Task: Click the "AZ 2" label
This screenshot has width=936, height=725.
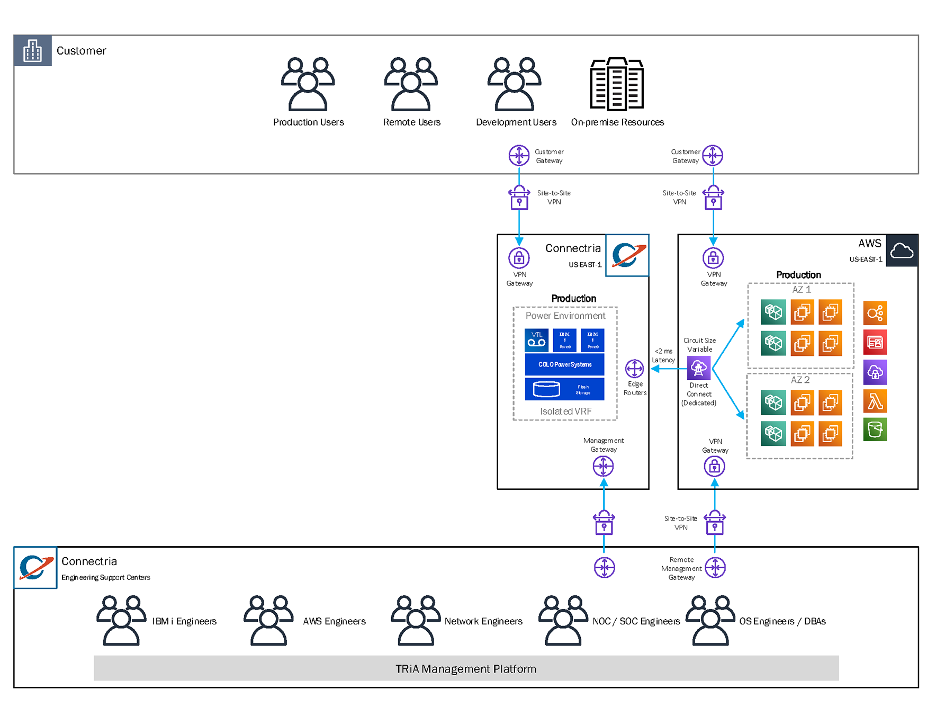Action: (800, 380)
